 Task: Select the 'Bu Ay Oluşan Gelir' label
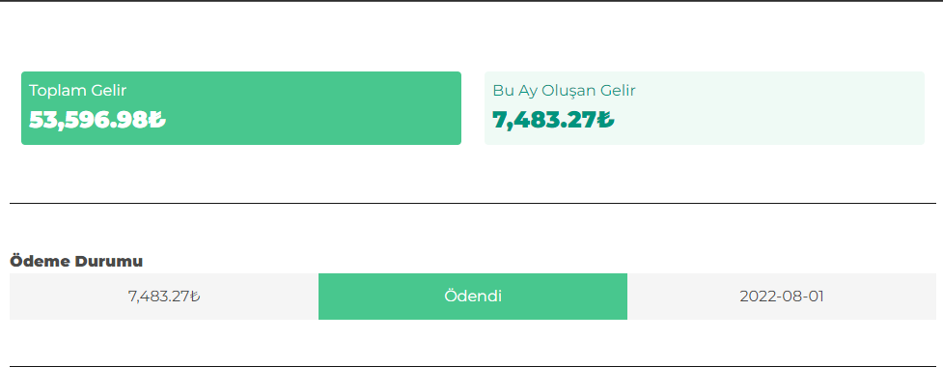pyautogui.click(x=564, y=92)
